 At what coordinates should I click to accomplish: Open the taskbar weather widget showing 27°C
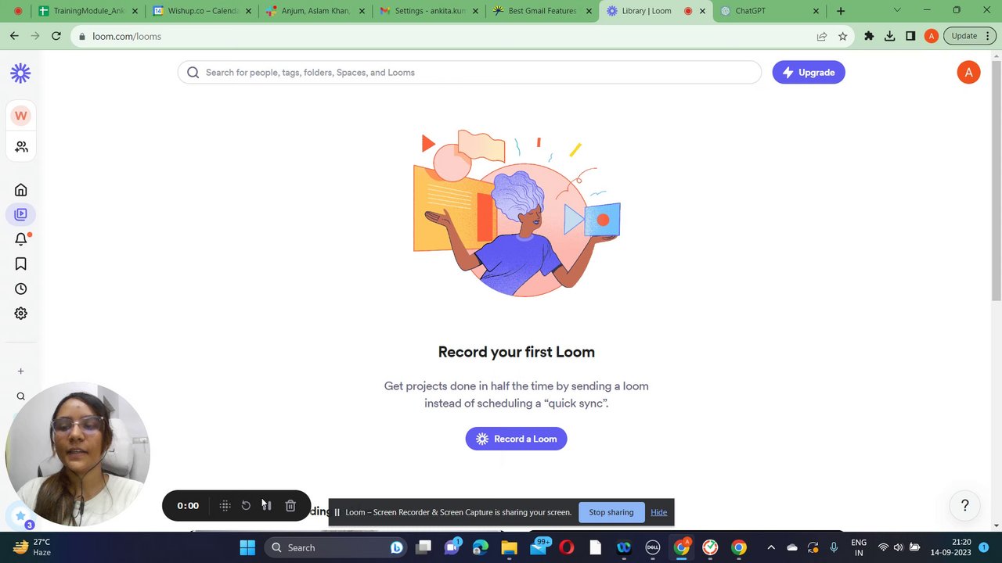pyautogui.click(x=33, y=547)
